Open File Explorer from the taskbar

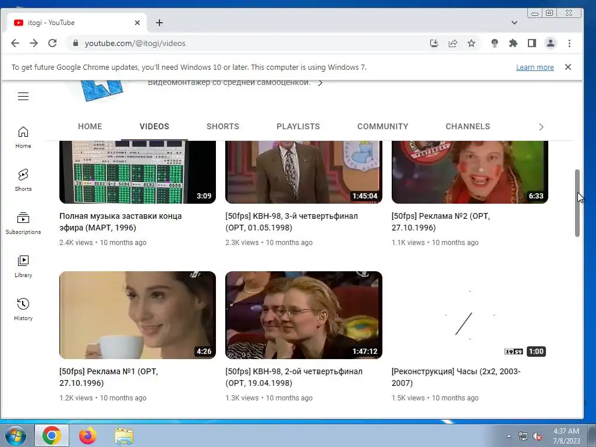coord(124,436)
